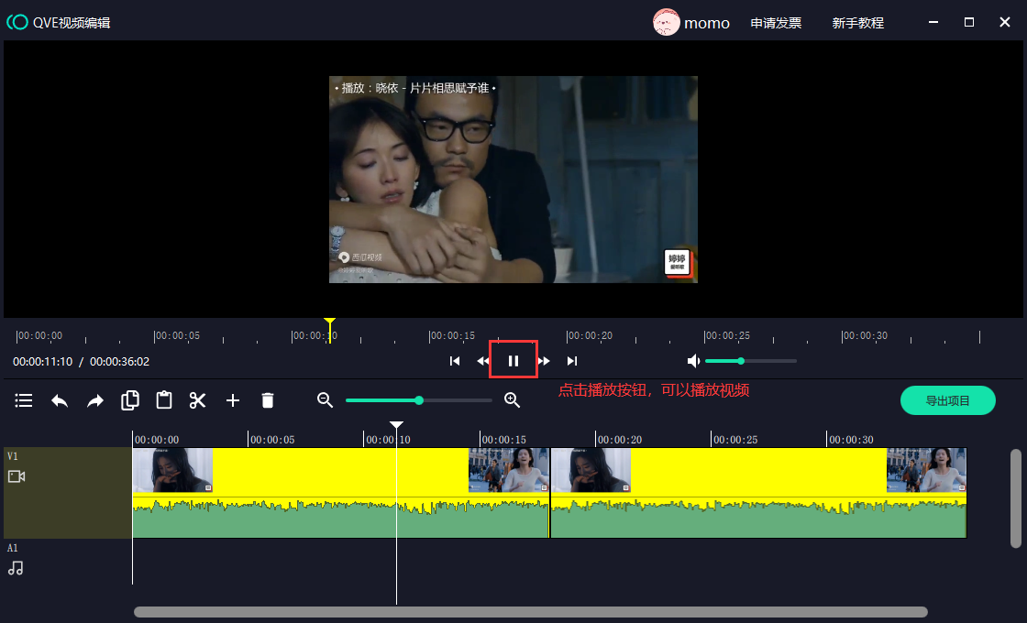Redo the last undone edit
Screen dimensions: 1027x623
(95, 400)
